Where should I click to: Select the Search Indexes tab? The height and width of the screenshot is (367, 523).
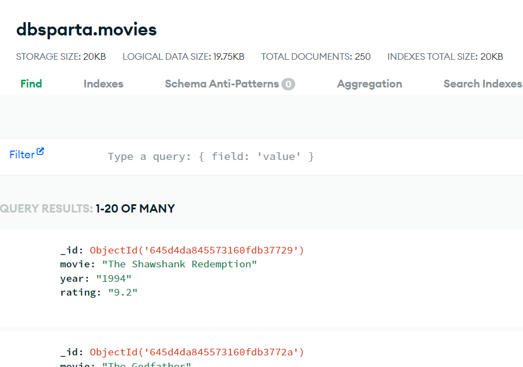tap(482, 84)
